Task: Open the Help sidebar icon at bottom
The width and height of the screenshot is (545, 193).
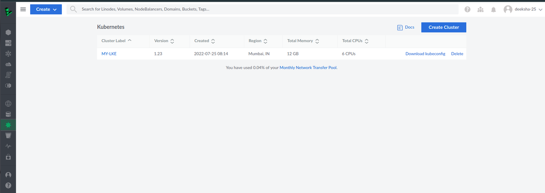Action: coord(8,185)
